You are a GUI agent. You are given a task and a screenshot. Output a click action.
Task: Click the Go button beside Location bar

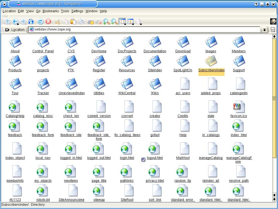click(273, 30)
